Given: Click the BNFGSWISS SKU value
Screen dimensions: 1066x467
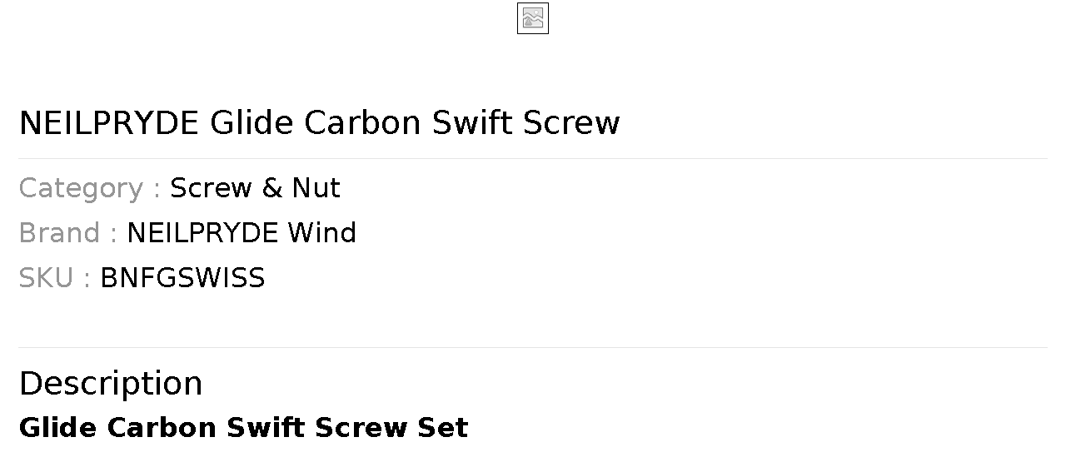Looking at the screenshot, I should point(182,278).
